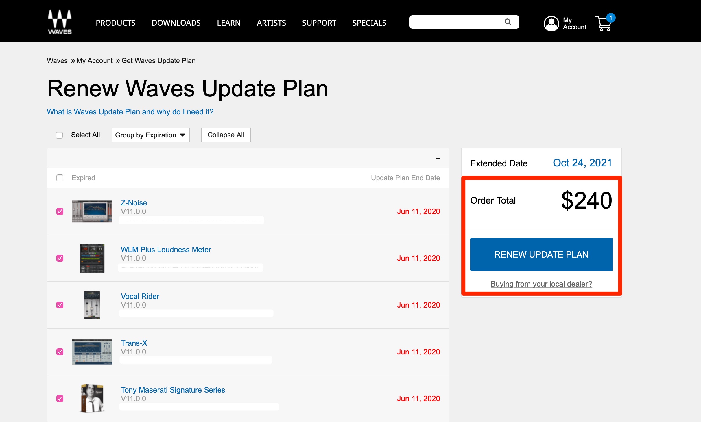The image size is (701, 422).
Task: Toggle the Expired group checkbox
Action: 60,178
